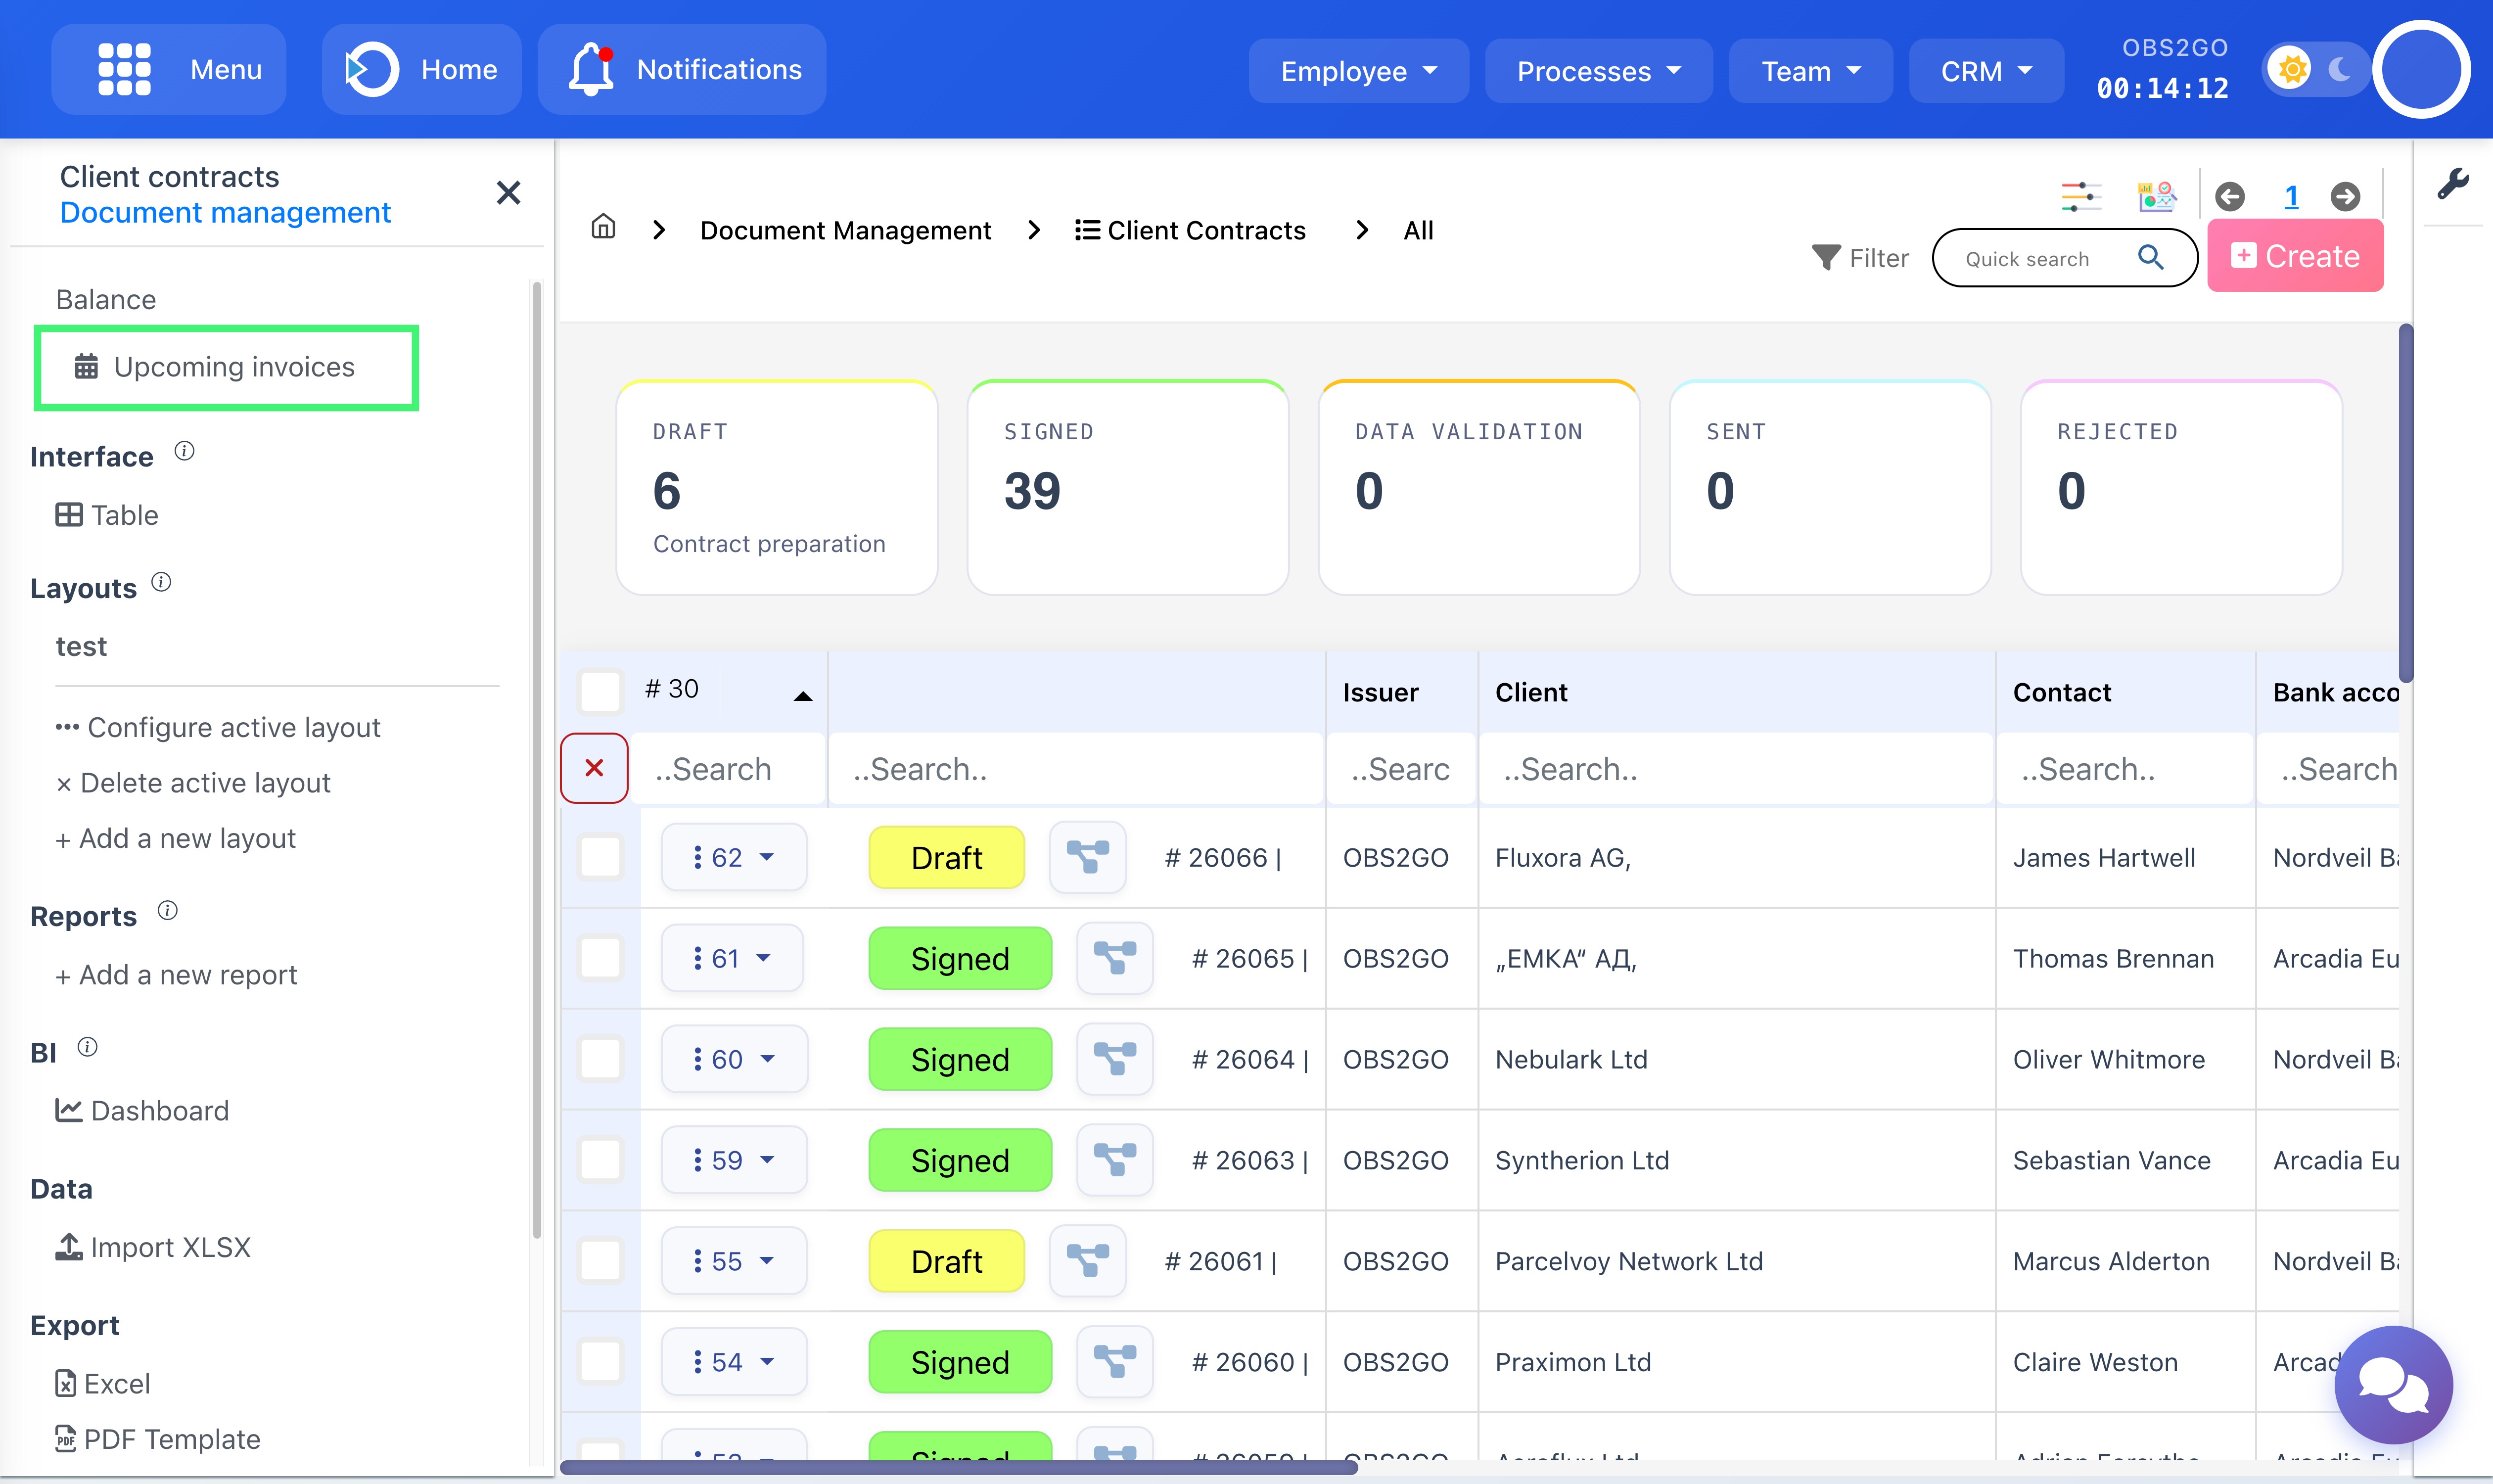Open row 55 actions dropdown
This screenshot has height=1484, width=2493.
point(733,1261)
